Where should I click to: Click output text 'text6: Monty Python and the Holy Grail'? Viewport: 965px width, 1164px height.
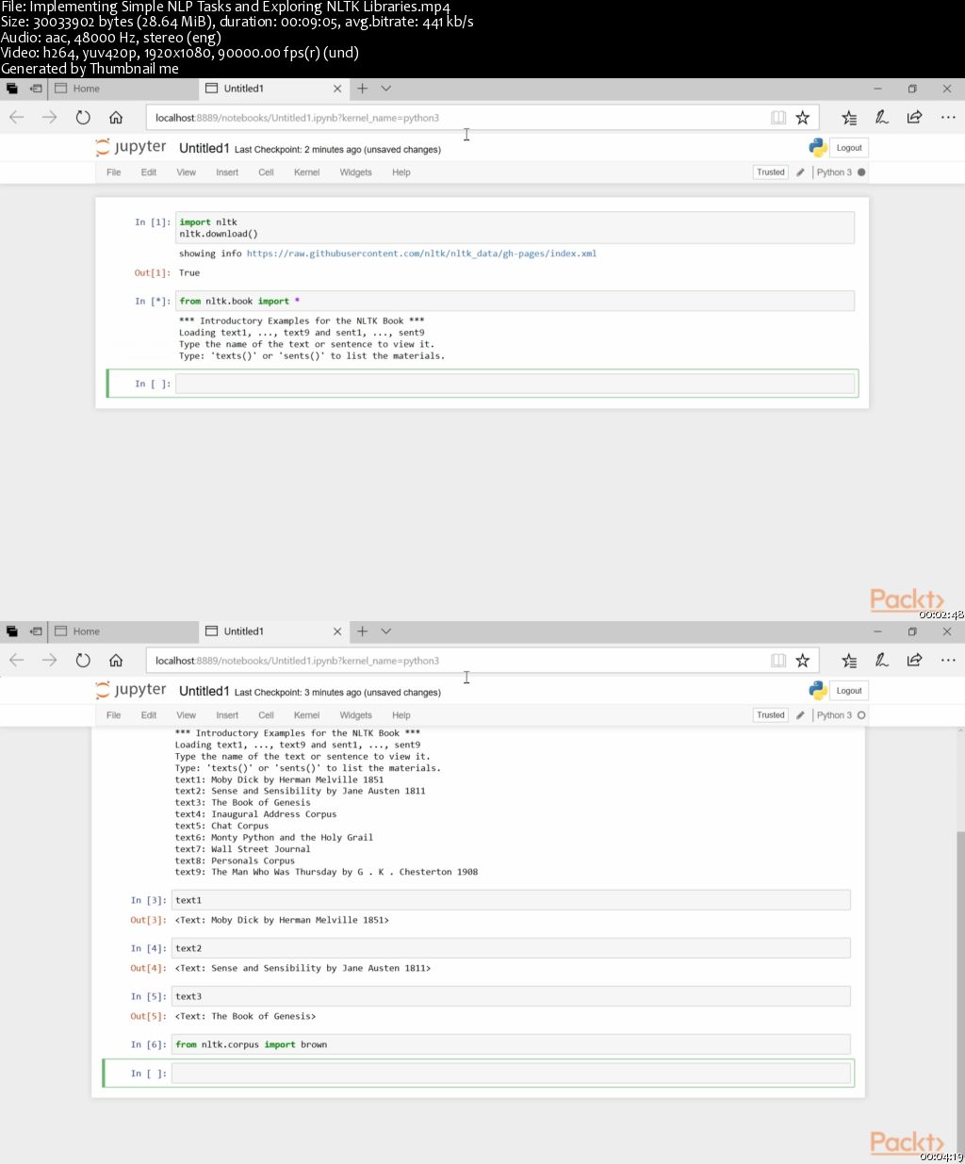(x=274, y=837)
